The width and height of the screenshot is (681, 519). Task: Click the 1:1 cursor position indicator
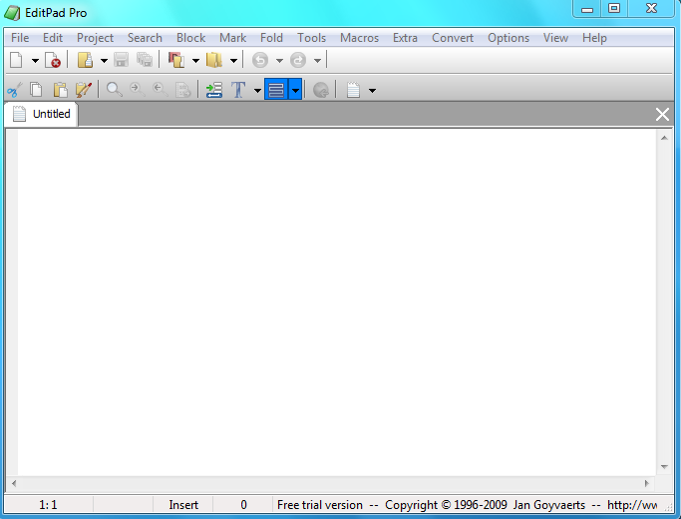[48, 505]
